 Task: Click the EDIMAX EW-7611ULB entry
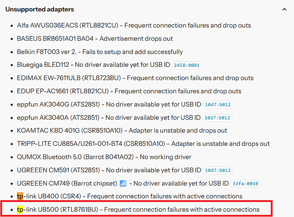point(135,78)
